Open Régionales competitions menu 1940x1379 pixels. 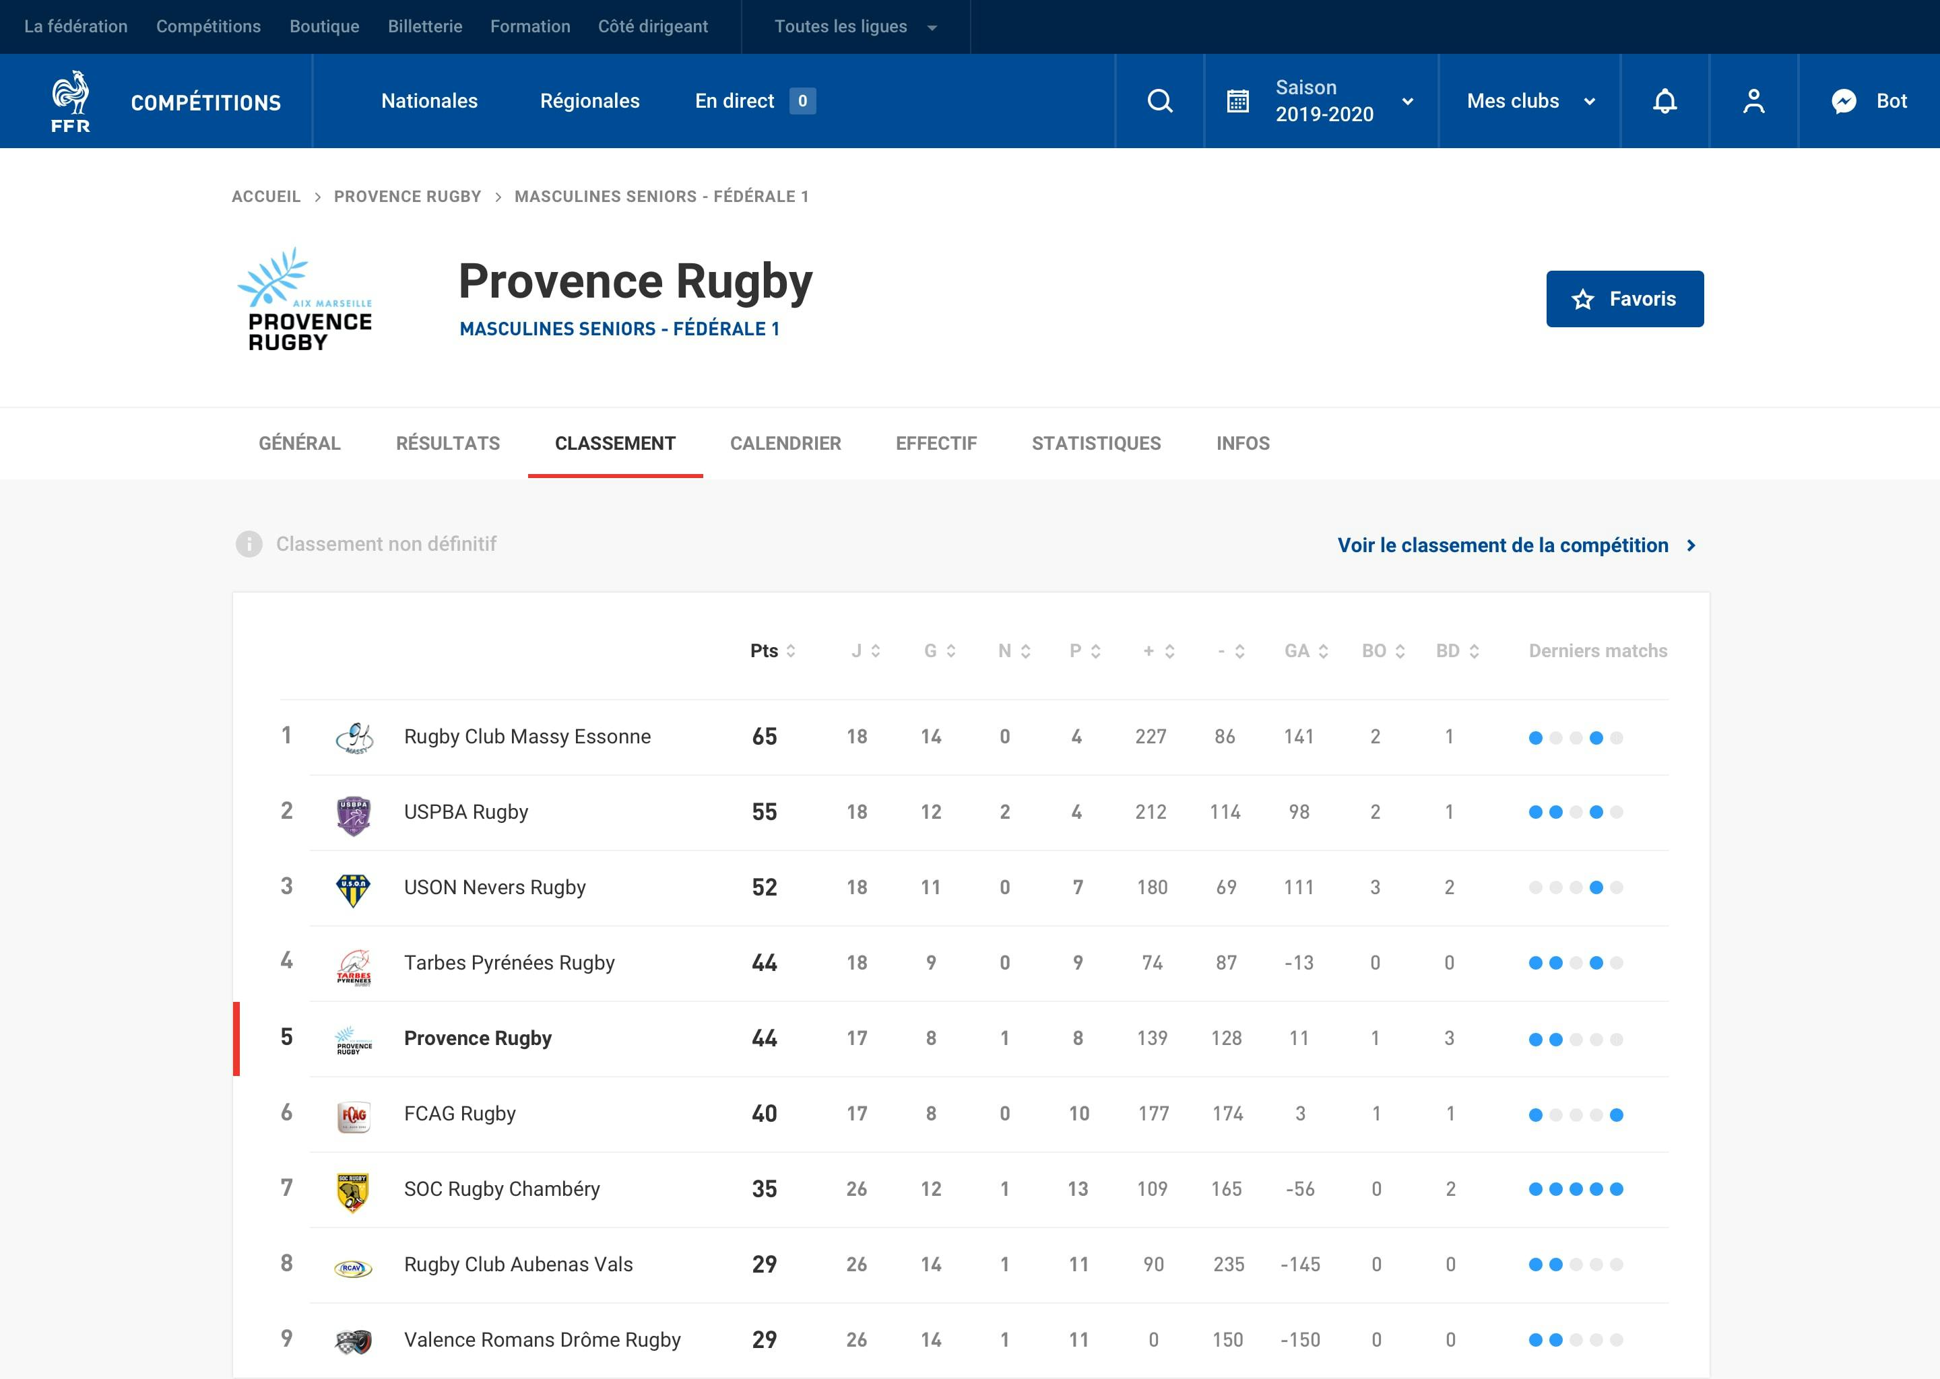point(589,101)
